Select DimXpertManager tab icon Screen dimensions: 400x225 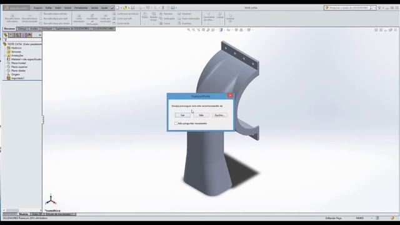[x=23, y=35]
